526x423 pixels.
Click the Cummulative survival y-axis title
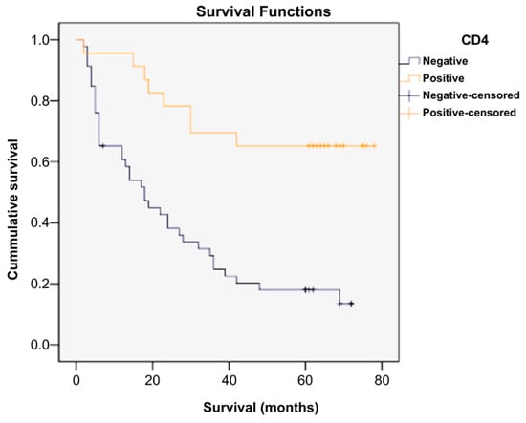12,209
